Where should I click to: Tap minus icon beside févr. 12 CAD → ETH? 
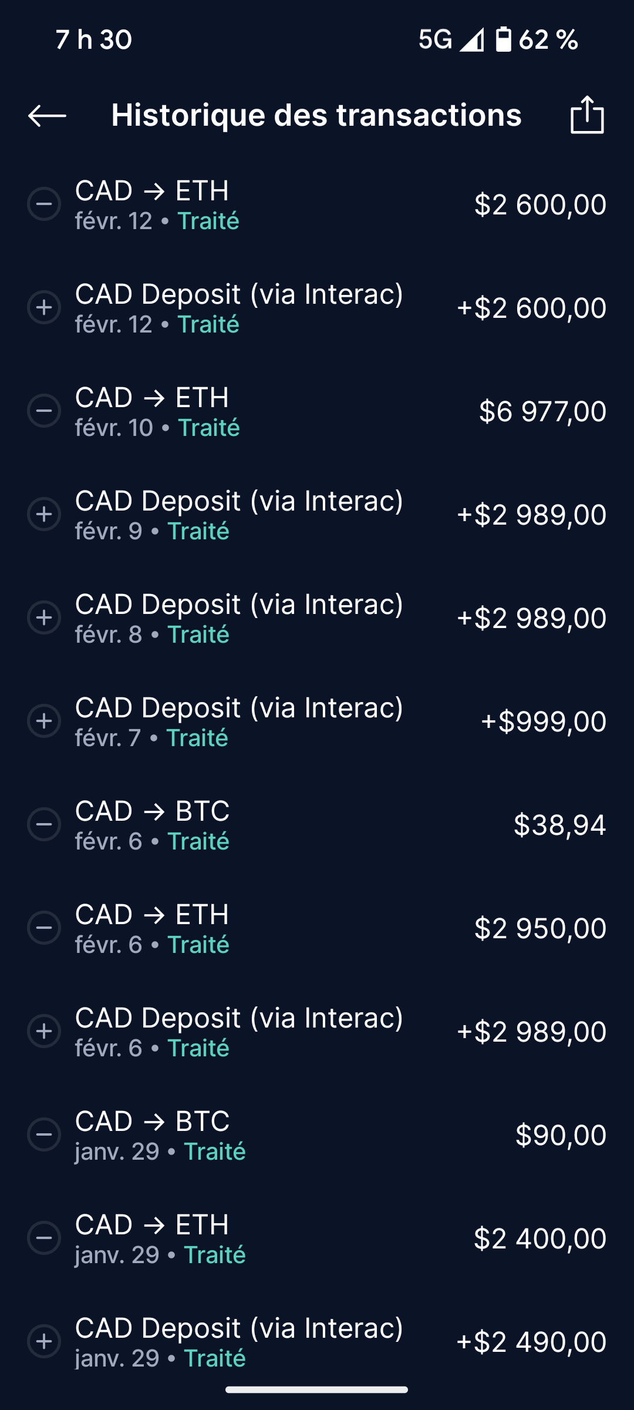[x=44, y=204]
